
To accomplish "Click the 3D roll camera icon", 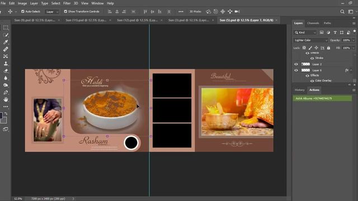I will [215, 11].
